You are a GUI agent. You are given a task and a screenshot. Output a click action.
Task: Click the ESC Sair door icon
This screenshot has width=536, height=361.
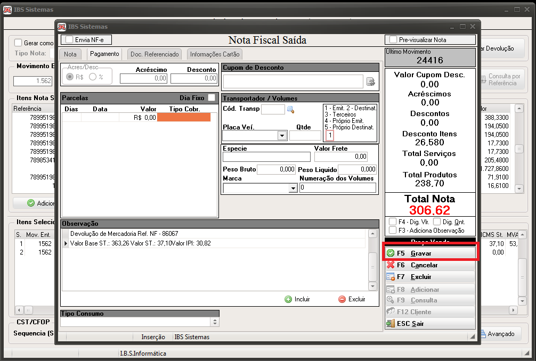391,323
